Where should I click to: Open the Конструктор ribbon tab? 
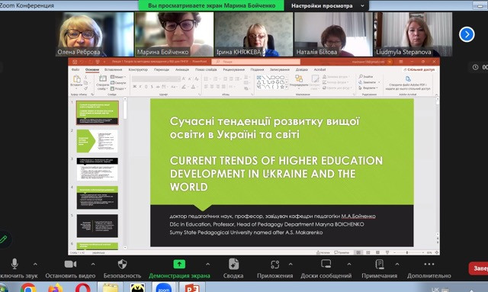[x=138, y=69]
